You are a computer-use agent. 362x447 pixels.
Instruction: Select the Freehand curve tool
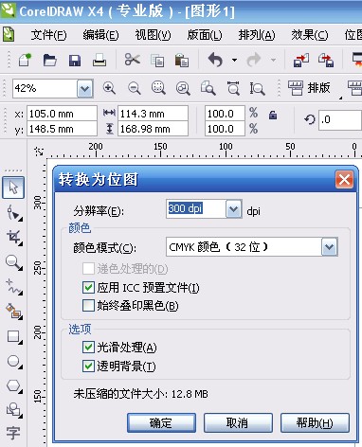[x=14, y=287]
